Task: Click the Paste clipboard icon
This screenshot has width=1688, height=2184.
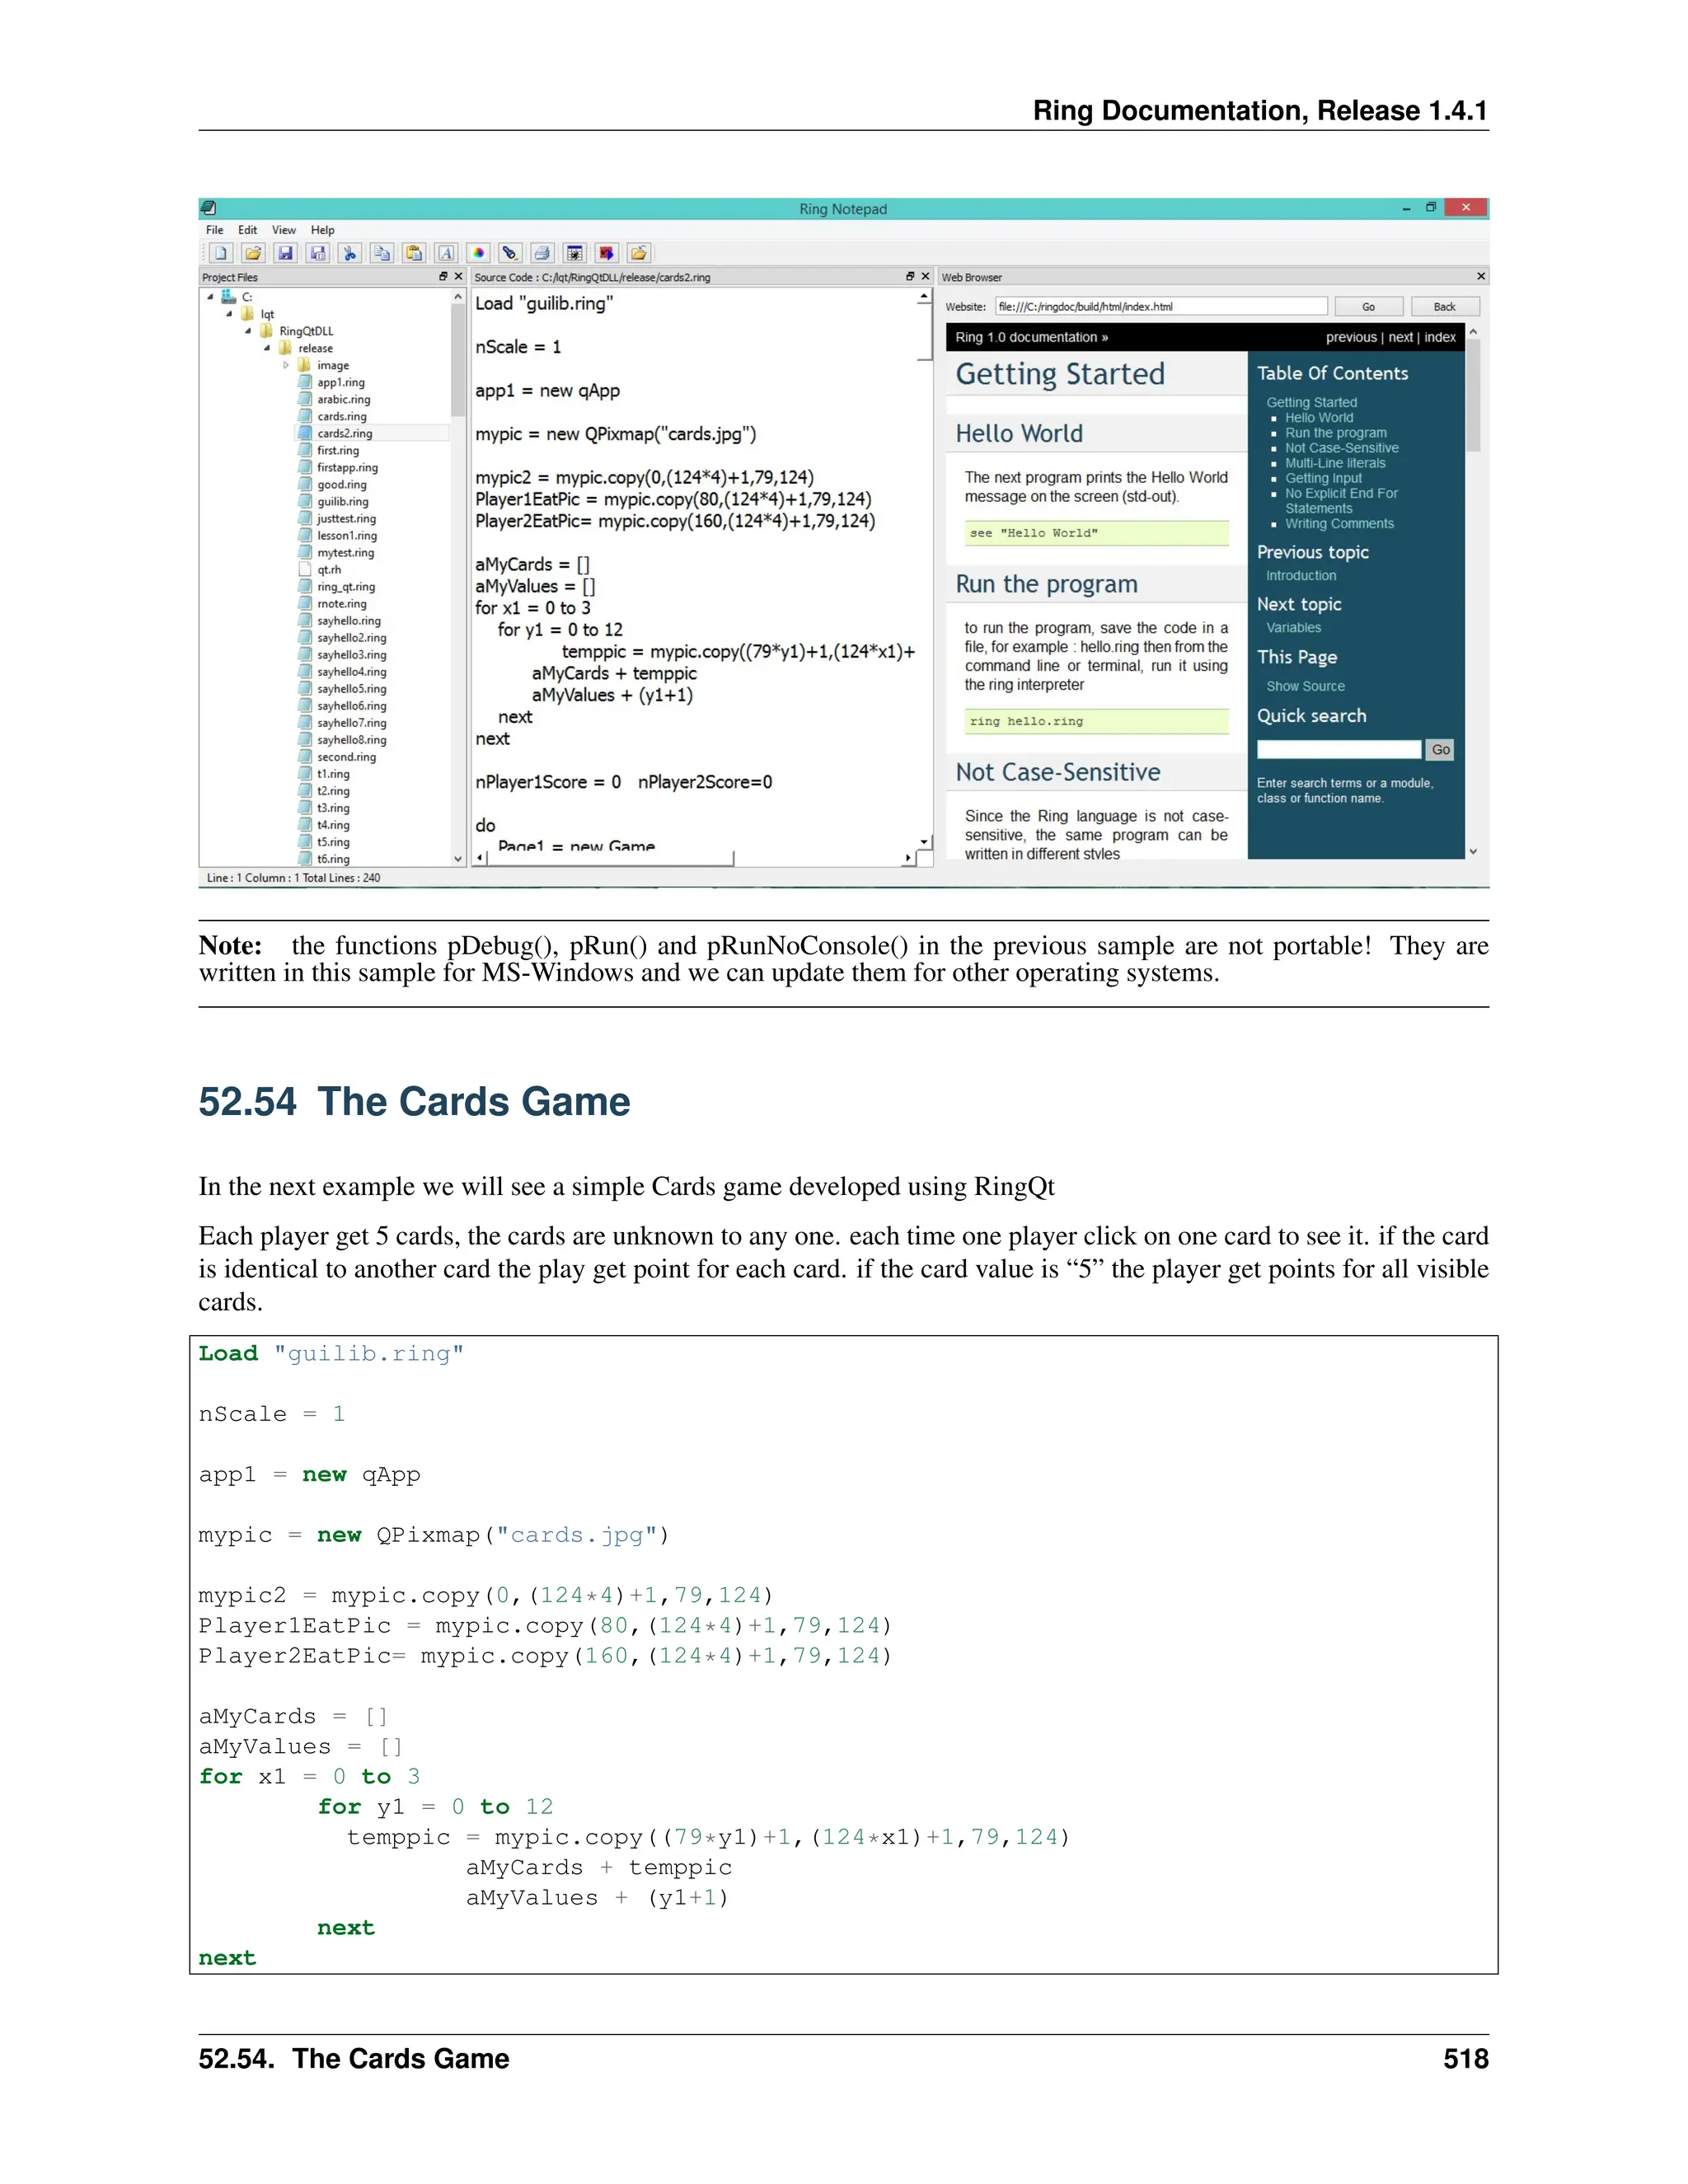Action: coord(414,253)
